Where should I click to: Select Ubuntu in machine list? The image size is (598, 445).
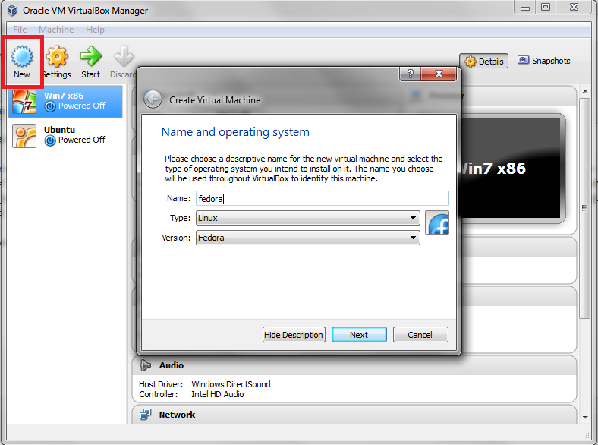[x=65, y=135]
